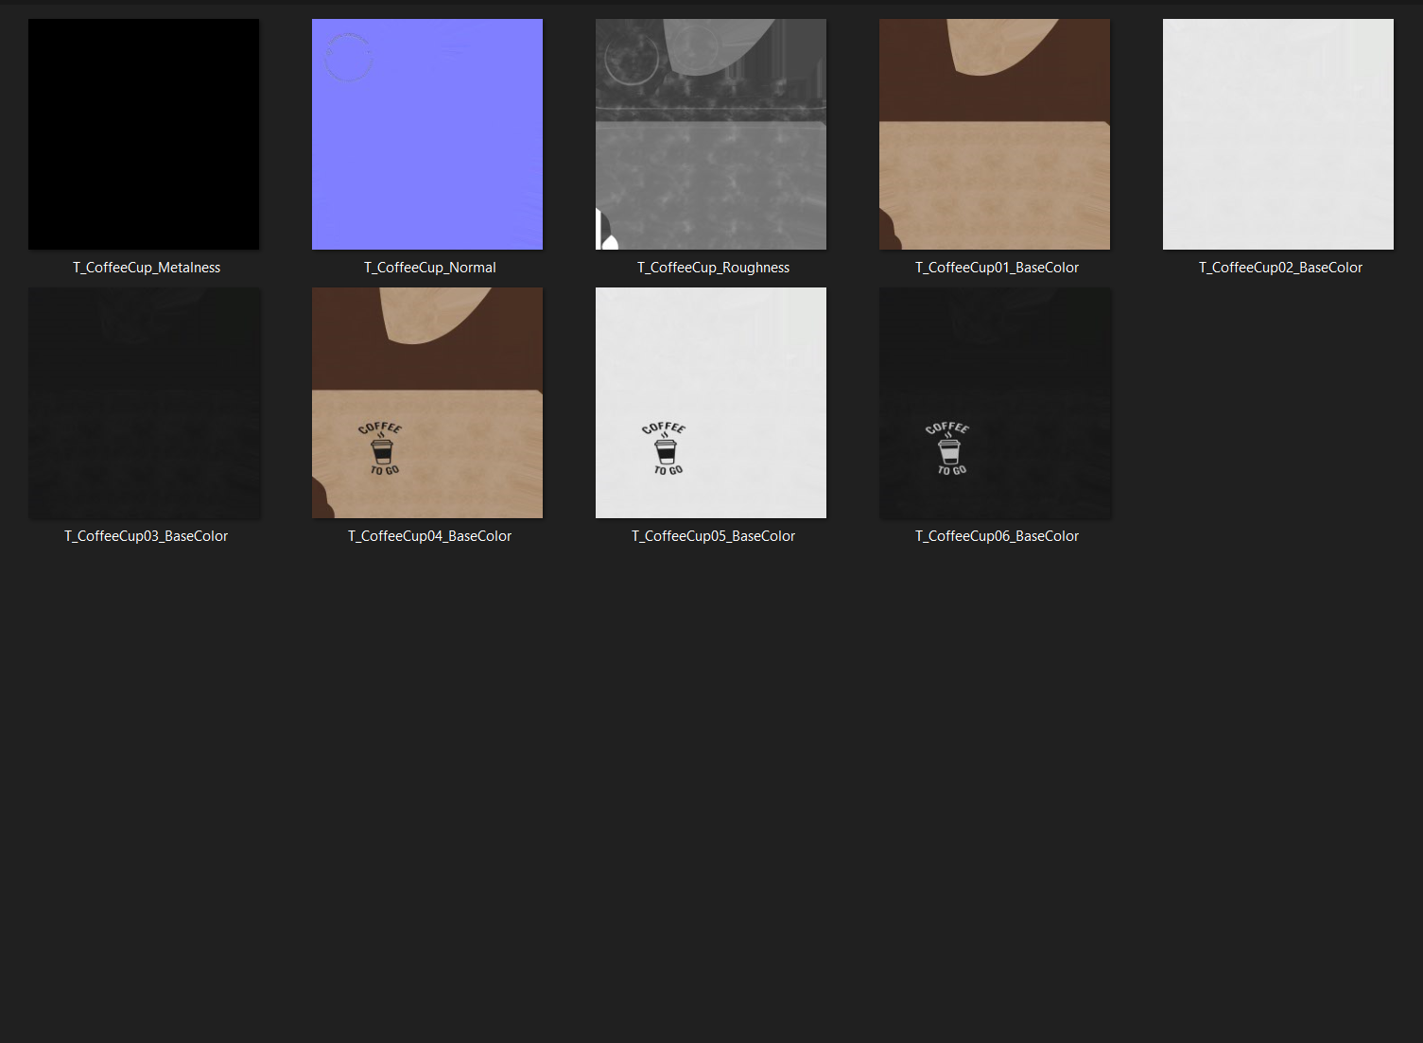Click the T_CoffeeCup_Roughness file name label
This screenshot has width=1423, height=1043.
pyautogui.click(x=714, y=268)
